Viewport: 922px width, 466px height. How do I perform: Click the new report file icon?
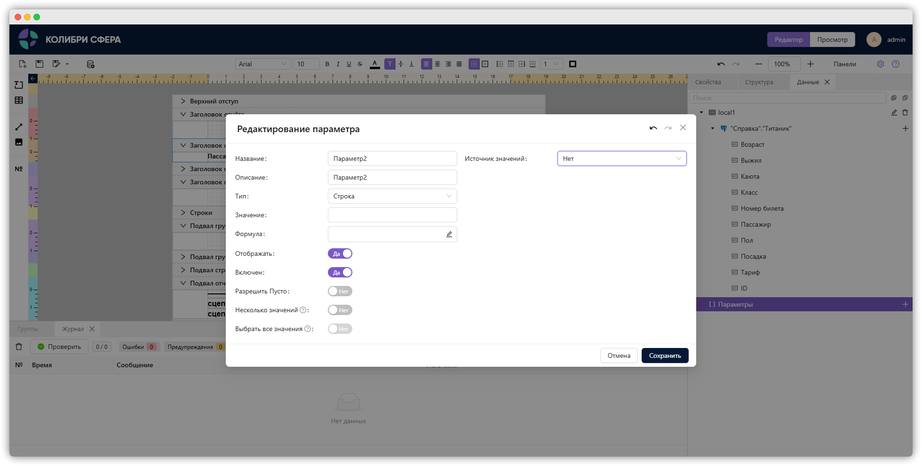23,64
